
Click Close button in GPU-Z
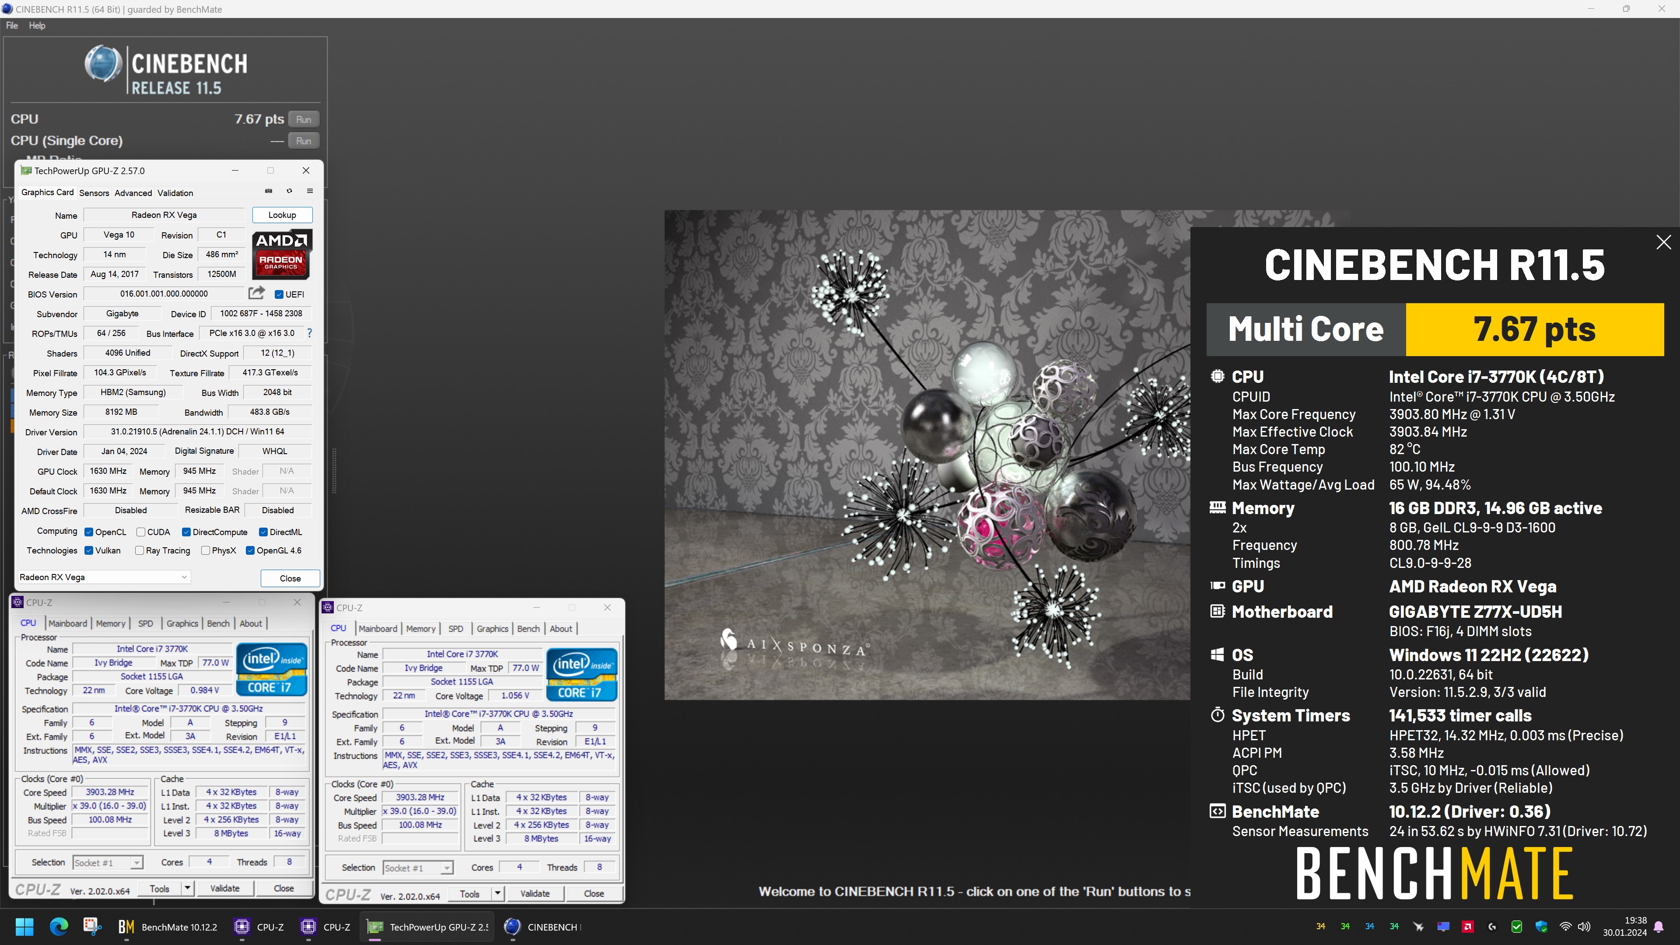click(x=290, y=578)
